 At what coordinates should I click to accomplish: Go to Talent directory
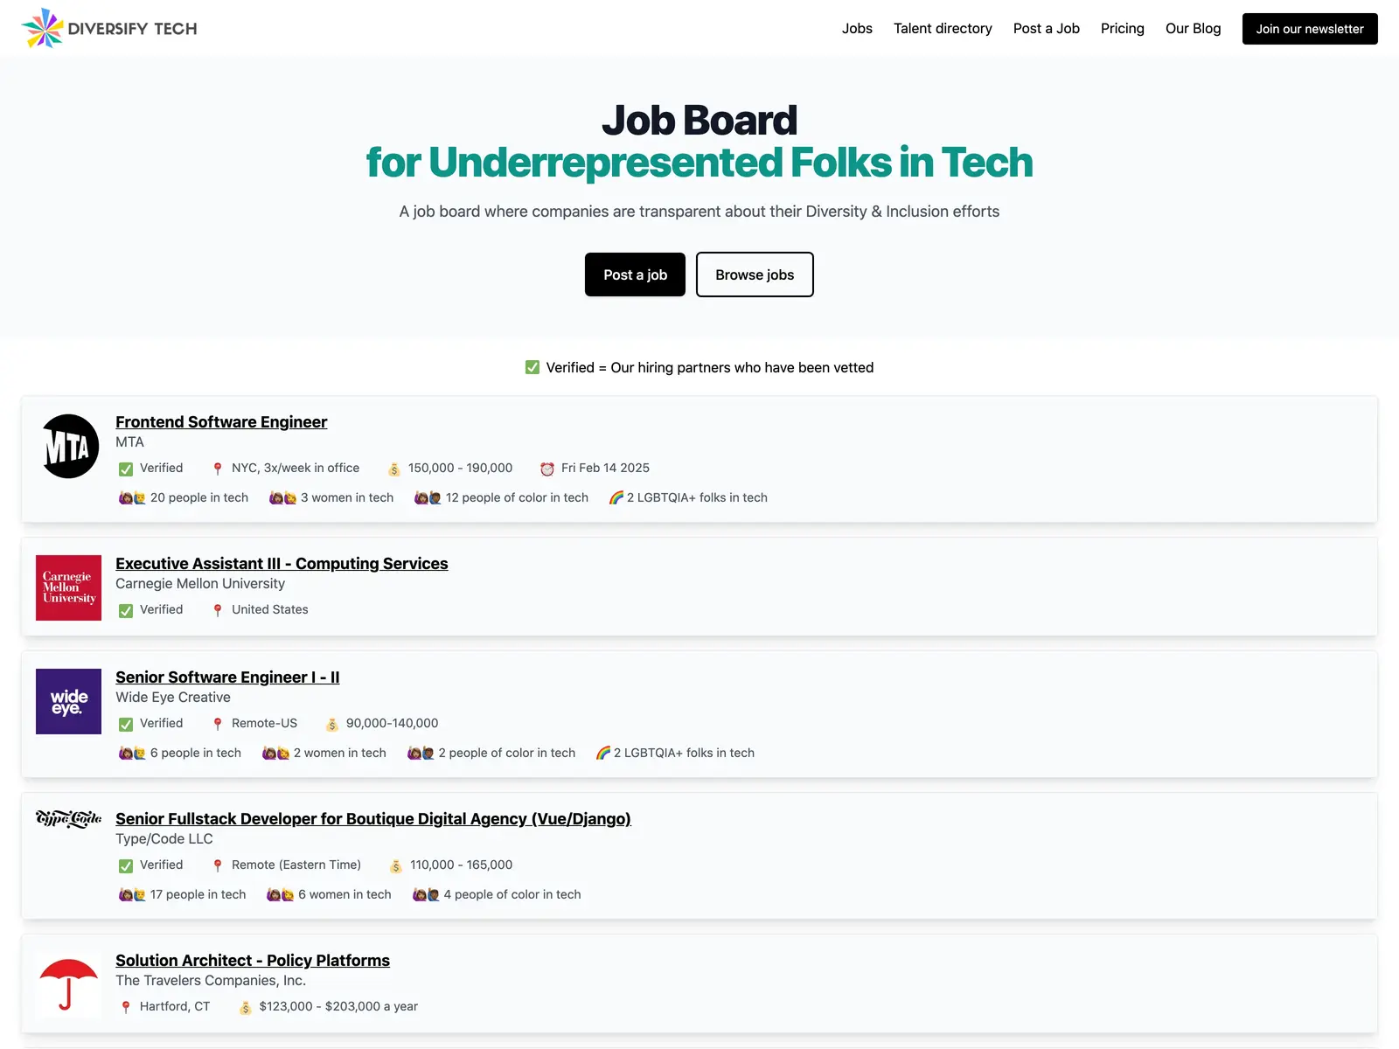click(x=943, y=28)
